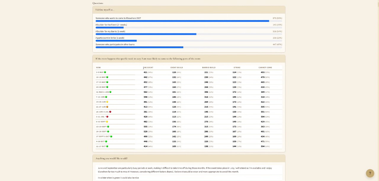Select Event Build column header
This screenshot has height=181, width=379.
coord(176,68)
